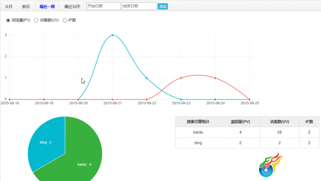Click the 2015-09-20 axis label
Viewport: 321px width, 181px height.
(78, 103)
